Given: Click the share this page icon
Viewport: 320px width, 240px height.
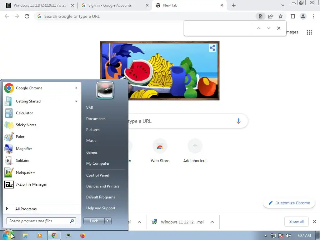Looking at the screenshot, I should pos(271,16).
